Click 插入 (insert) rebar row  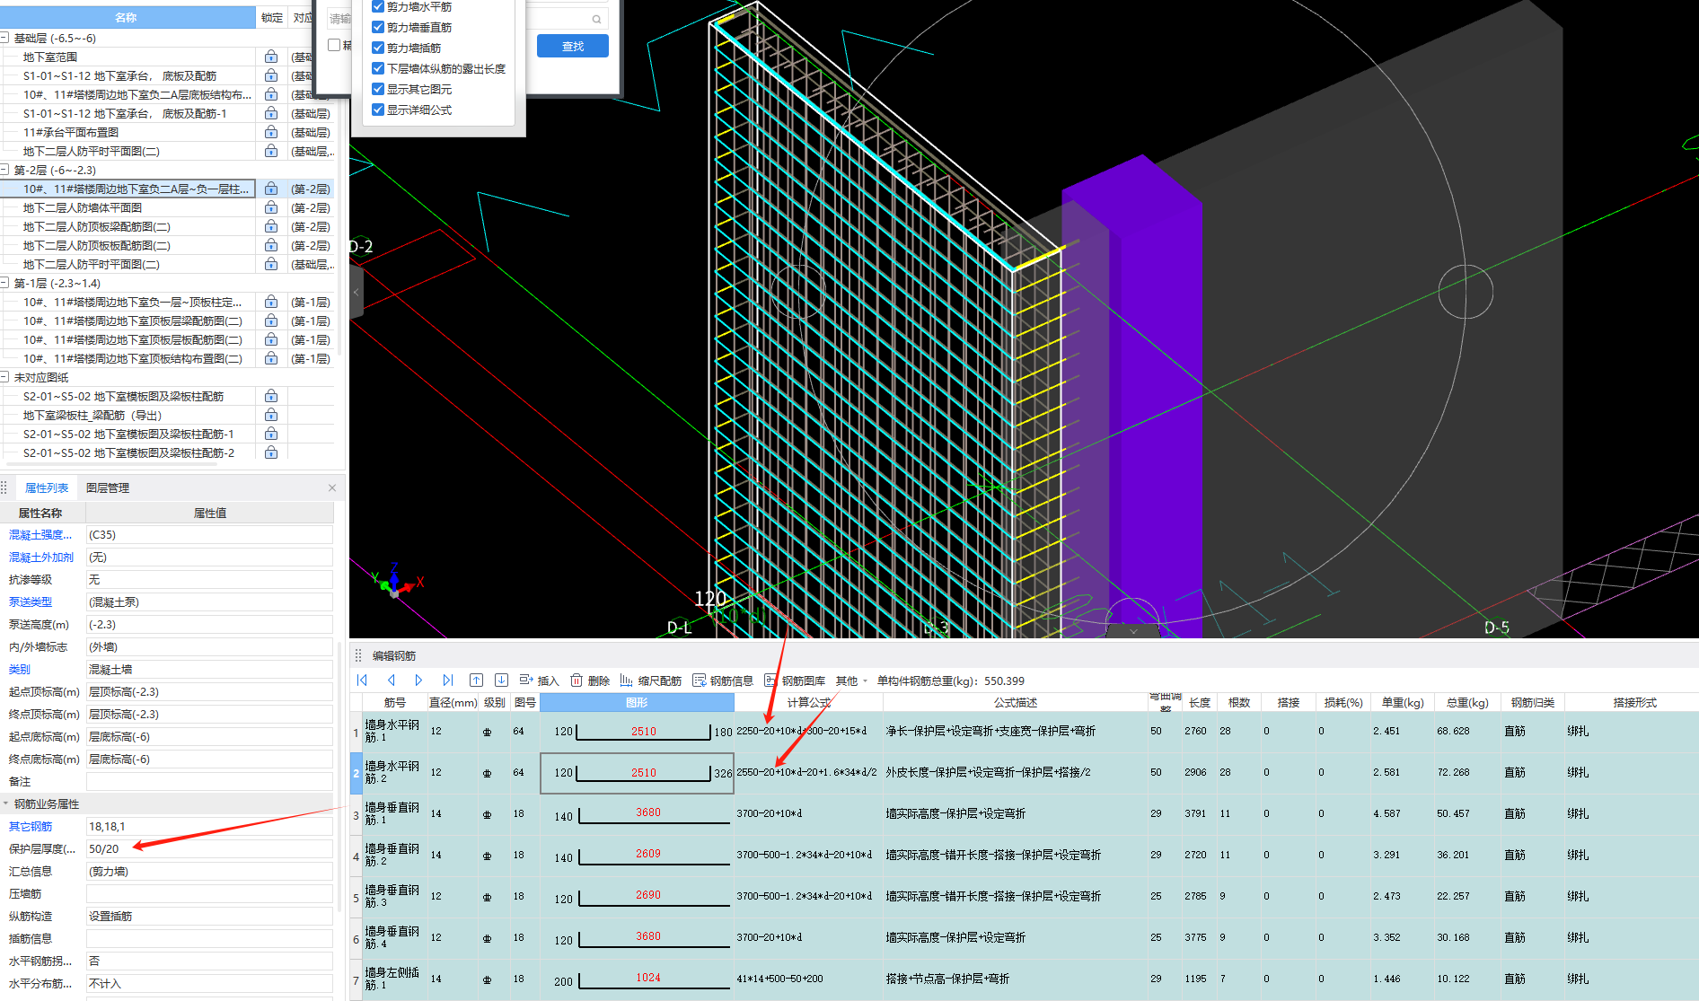coord(539,681)
